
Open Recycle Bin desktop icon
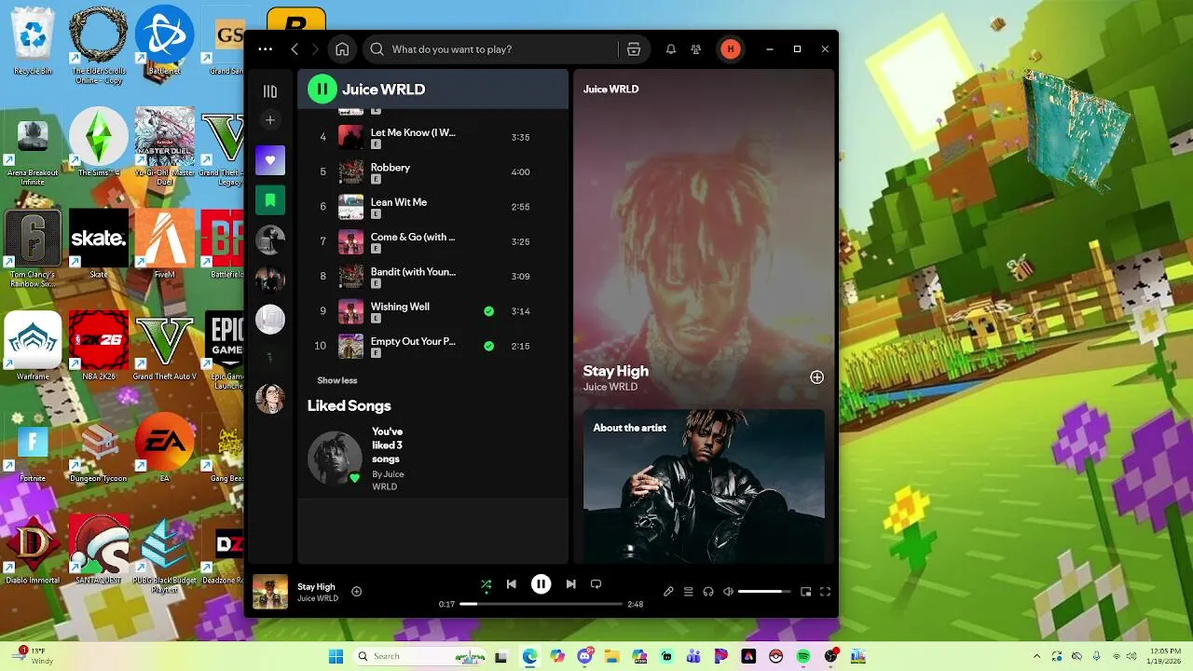point(33,43)
